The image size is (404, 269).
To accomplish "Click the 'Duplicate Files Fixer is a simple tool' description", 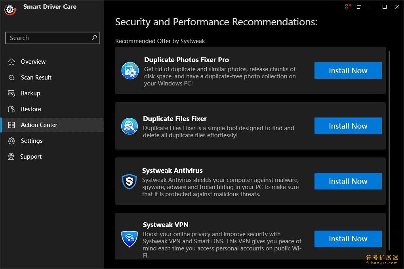I will click(x=219, y=132).
